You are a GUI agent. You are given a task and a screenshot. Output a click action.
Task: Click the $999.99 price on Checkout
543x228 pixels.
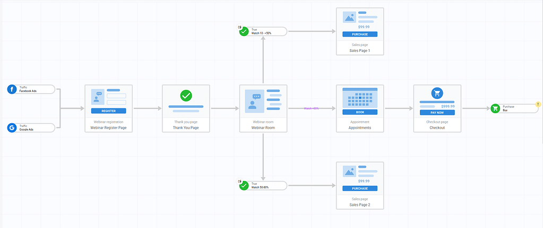click(x=448, y=106)
